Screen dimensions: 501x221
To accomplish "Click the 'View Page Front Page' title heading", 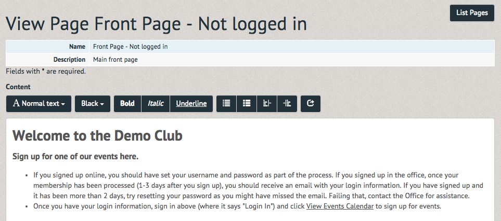I will click(x=156, y=24).
